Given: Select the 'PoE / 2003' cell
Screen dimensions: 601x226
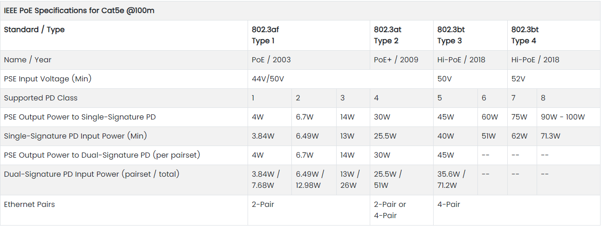Looking at the screenshot, I should pos(271,60).
